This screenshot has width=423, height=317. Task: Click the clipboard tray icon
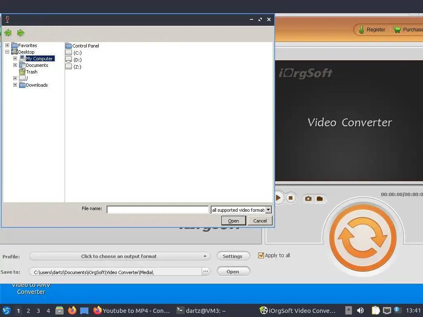375,310
